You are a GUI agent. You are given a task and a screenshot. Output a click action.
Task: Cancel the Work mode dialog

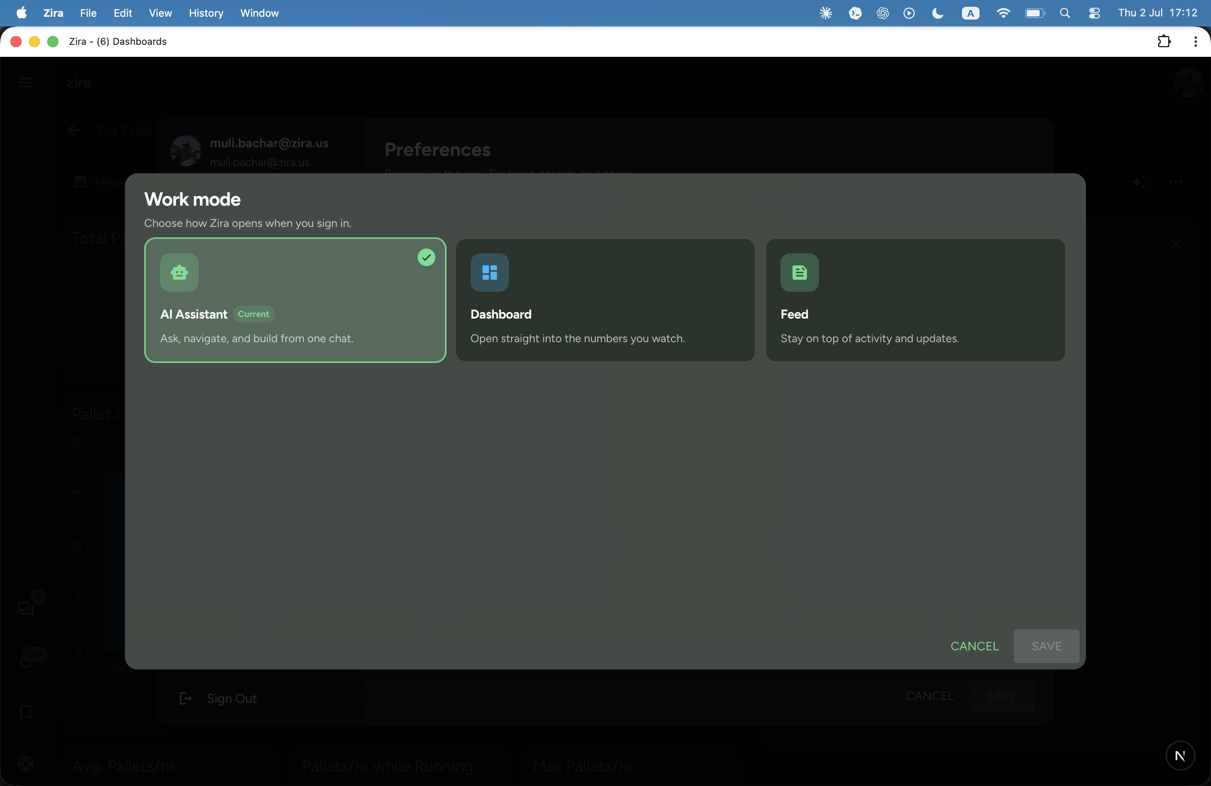[974, 646]
